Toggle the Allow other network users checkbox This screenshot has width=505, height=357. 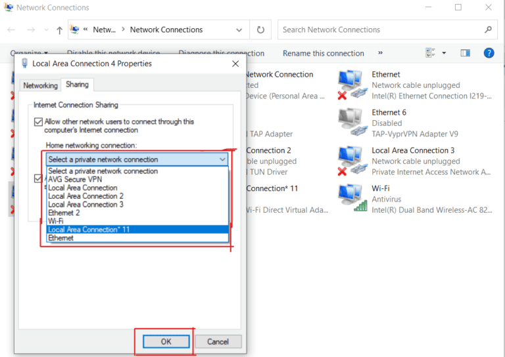[x=38, y=122]
